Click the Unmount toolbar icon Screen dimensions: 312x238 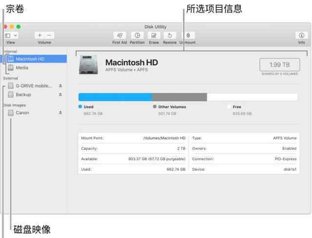pos(188,36)
